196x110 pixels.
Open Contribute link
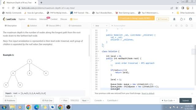(112, 101)
